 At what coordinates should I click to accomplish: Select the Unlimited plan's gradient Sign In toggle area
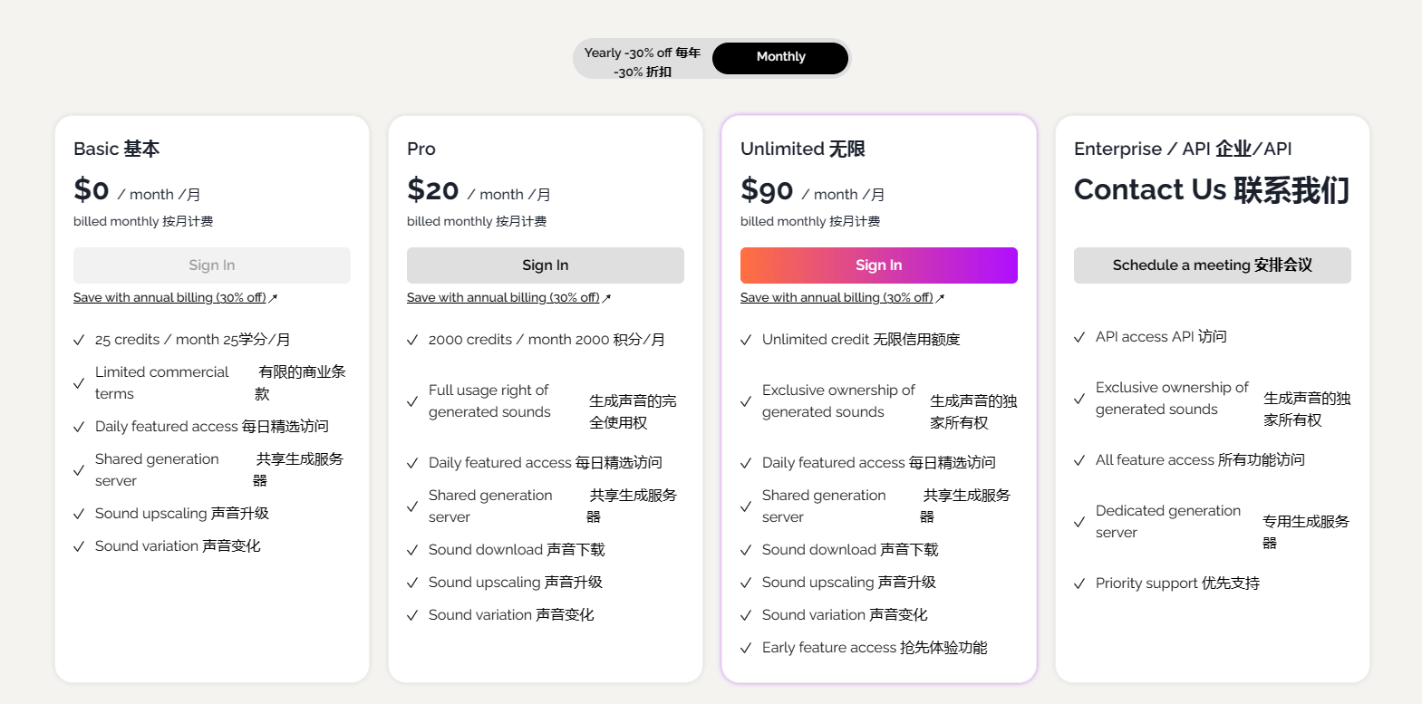pyautogui.click(x=878, y=265)
